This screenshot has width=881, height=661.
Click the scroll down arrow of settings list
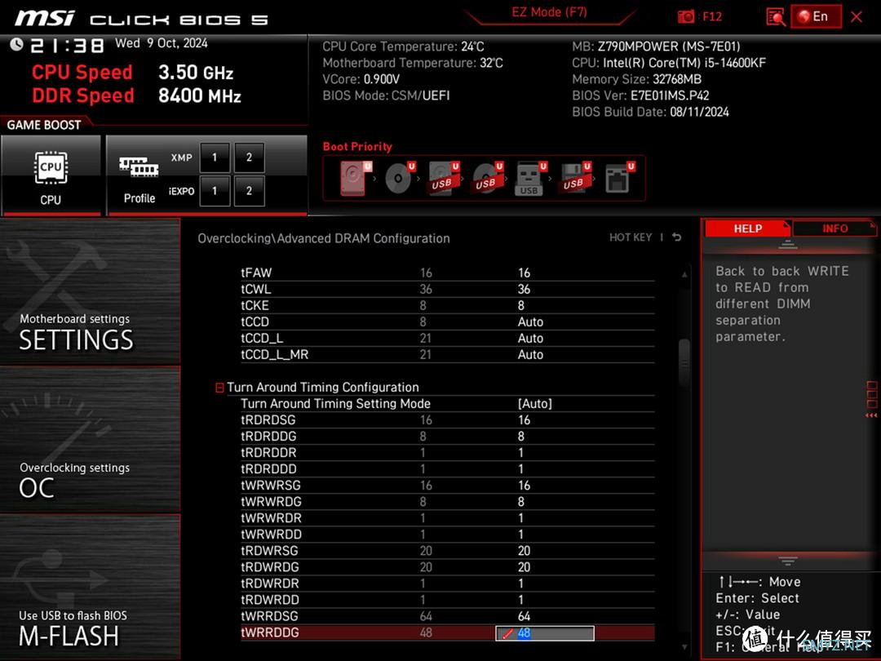tap(684, 647)
